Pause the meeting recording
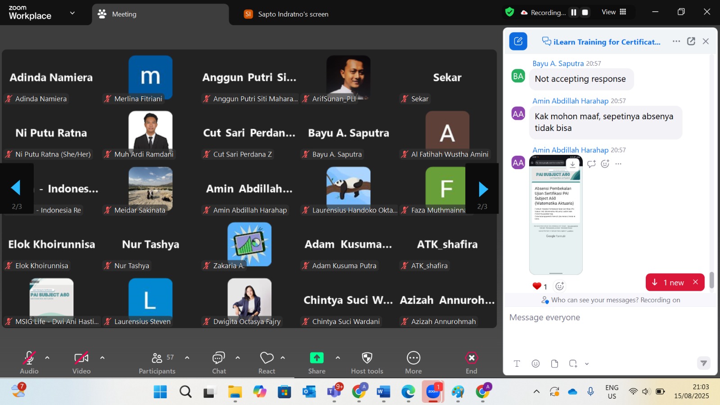The height and width of the screenshot is (405, 720). (x=574, y=13)
